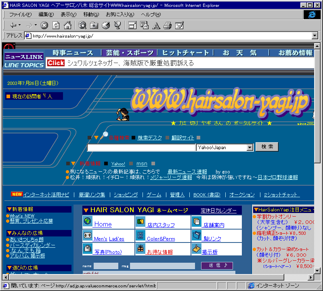This screenshot has width=323, height=291.
Task: Open the Back button history dropdown arrow
Action: coord(20,25)
